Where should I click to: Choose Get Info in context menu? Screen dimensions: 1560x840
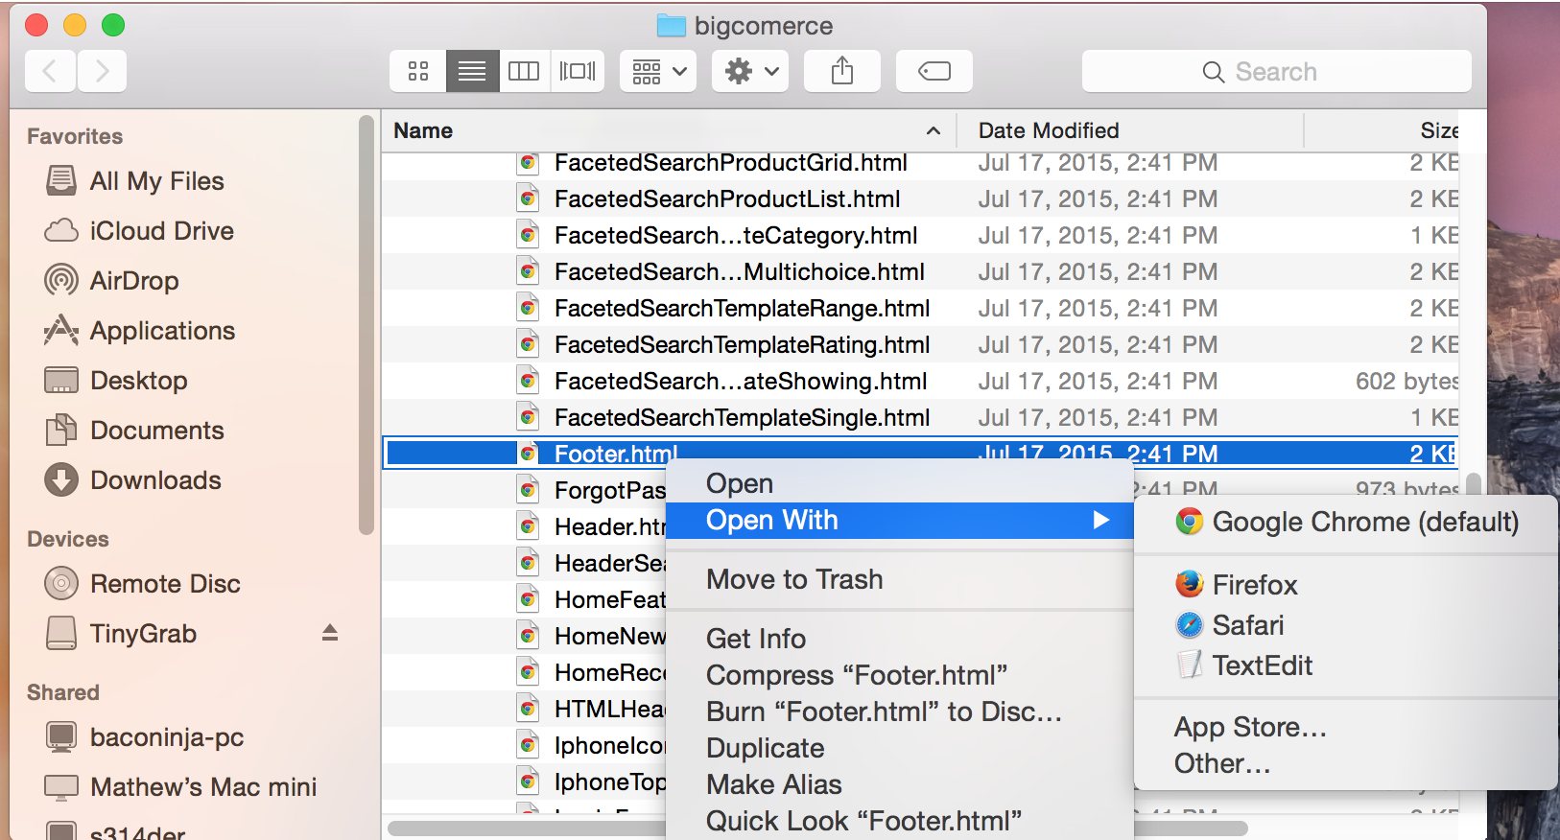pyautogui.click(x=899, y=640)
